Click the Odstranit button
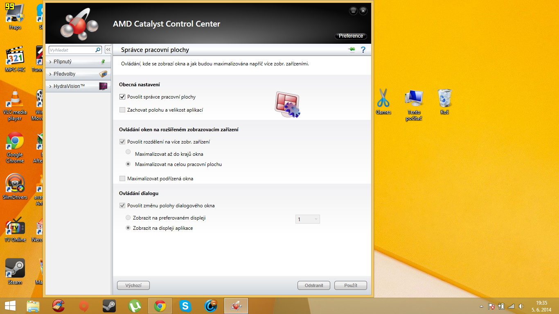The height and width of the screenshot is (314, 559). (314, 285)
